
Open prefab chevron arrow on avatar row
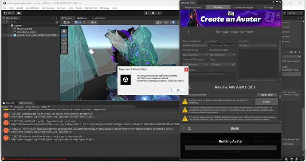click(58, 35)
